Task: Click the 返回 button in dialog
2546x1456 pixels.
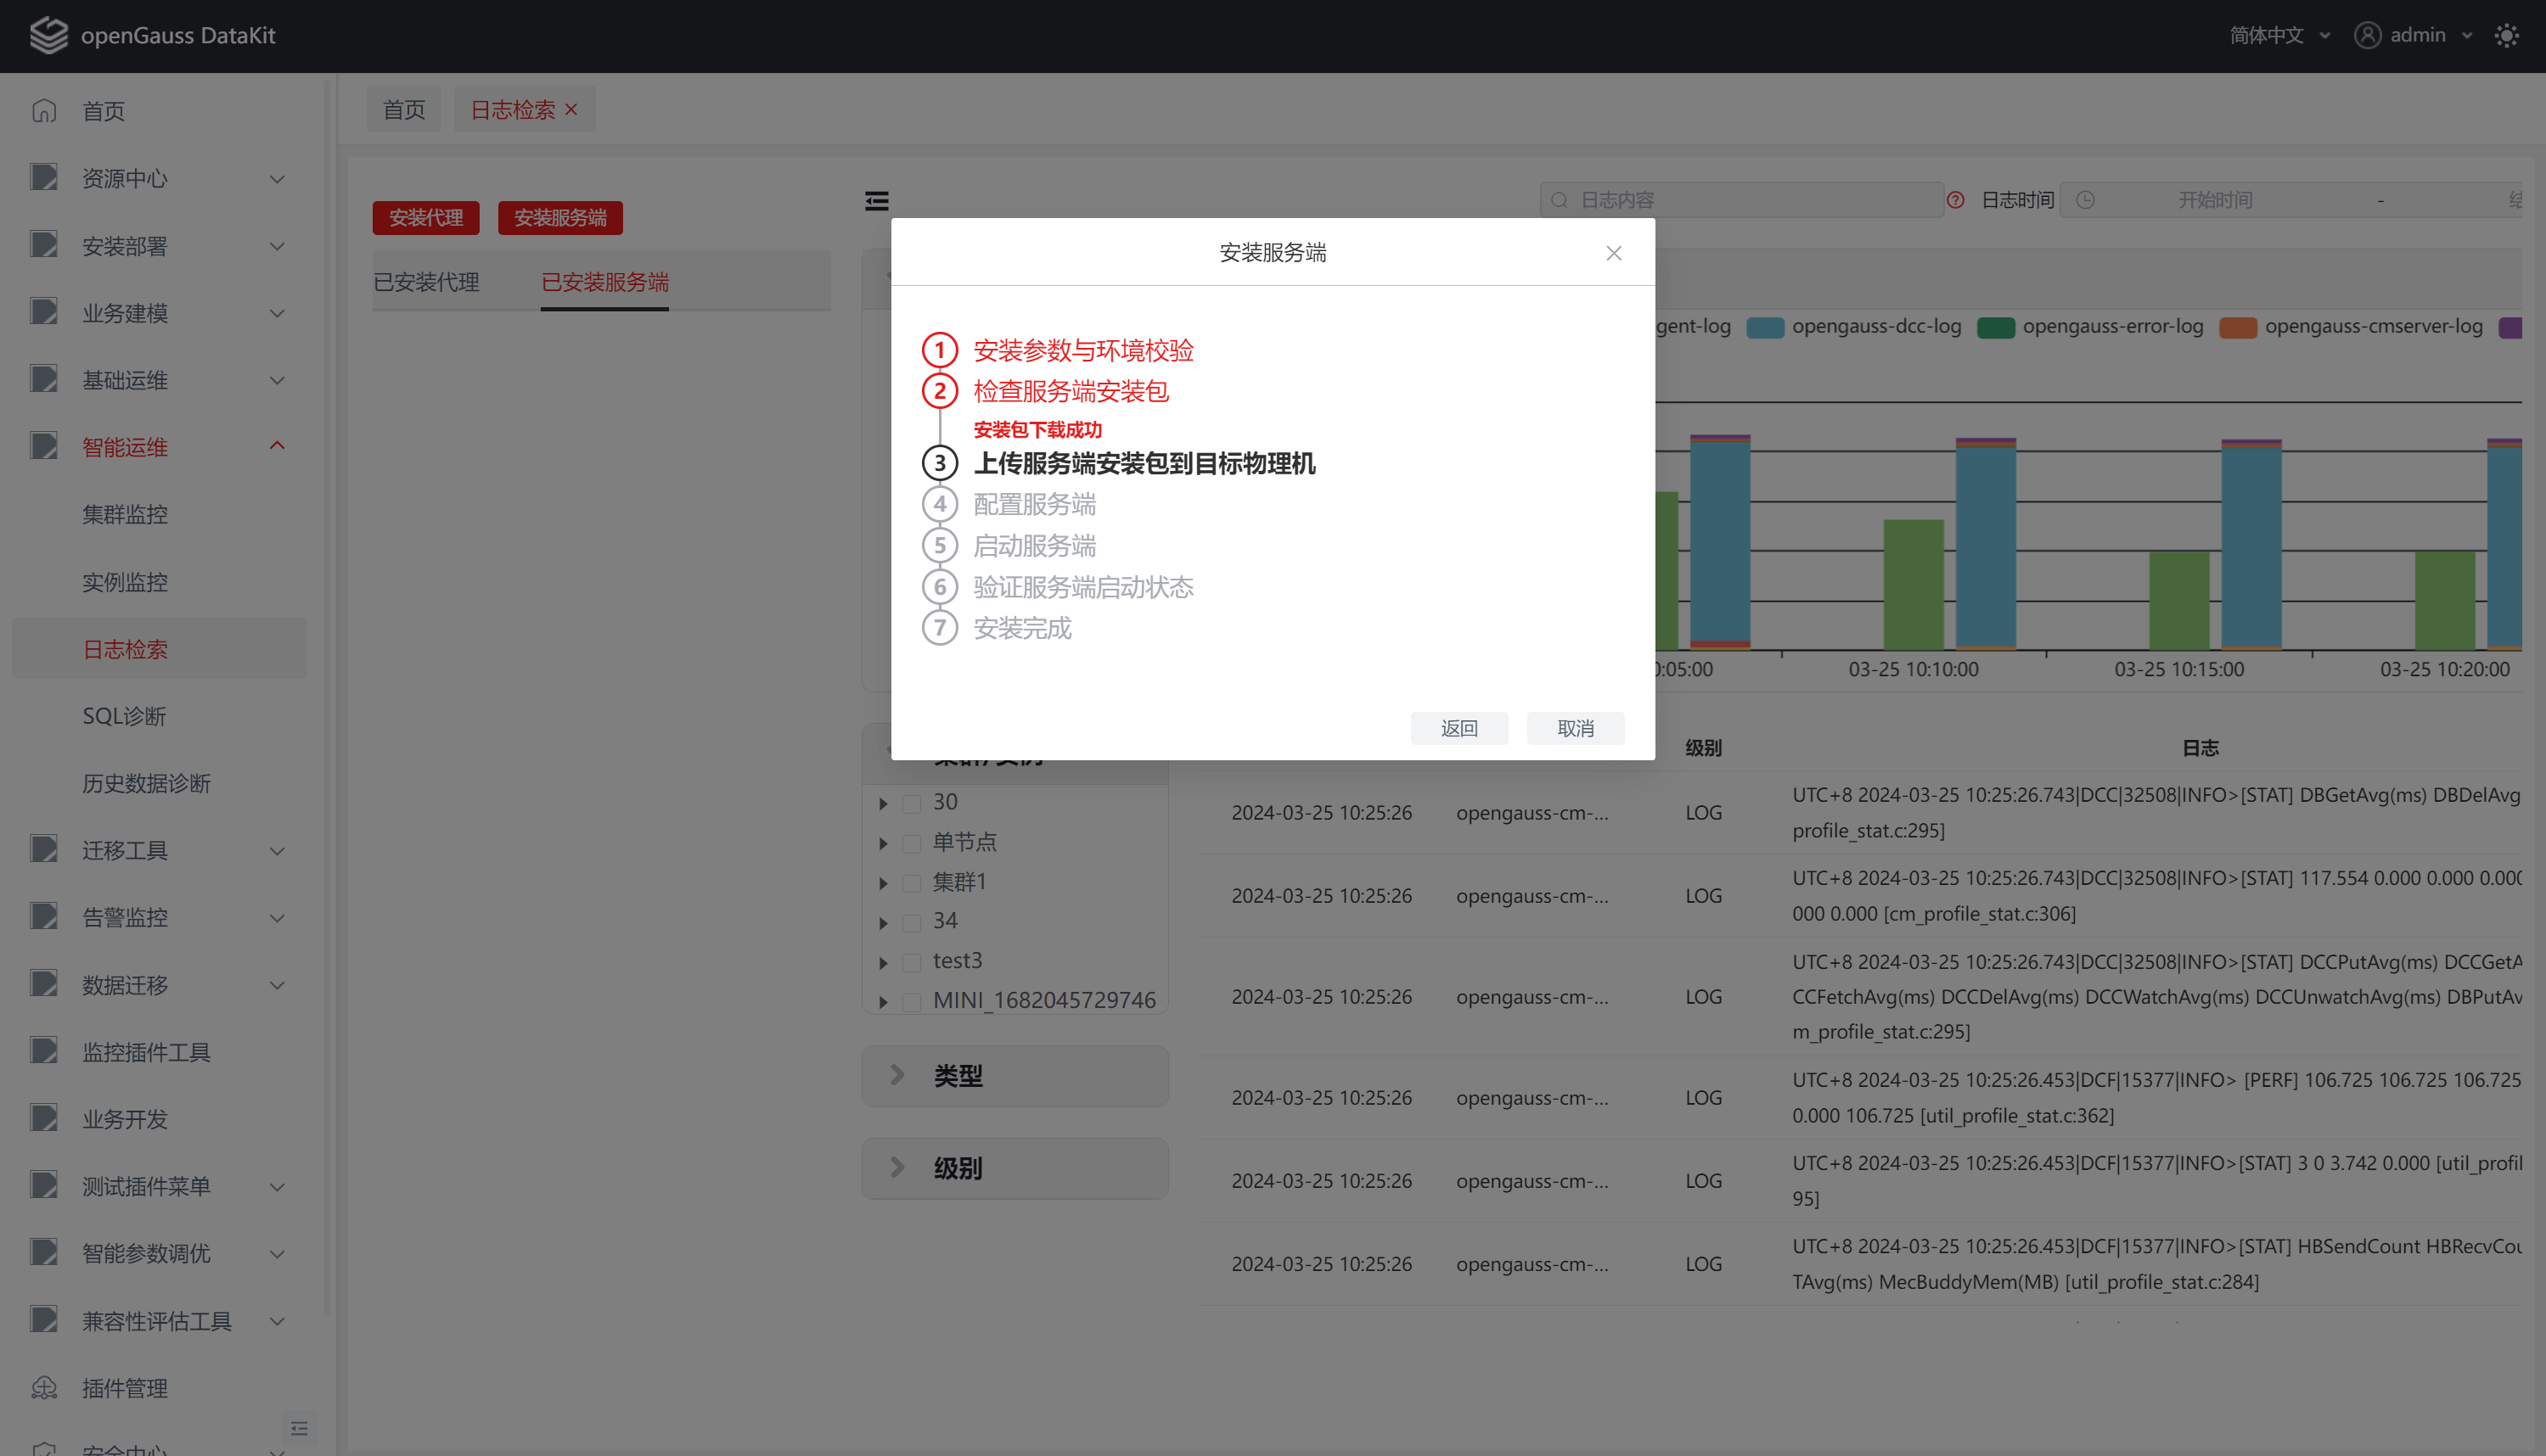Action: [1458, 728]
